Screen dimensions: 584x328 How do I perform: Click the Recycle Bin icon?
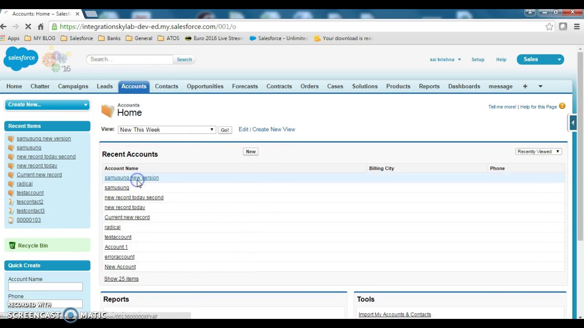[x=12, y=246]
